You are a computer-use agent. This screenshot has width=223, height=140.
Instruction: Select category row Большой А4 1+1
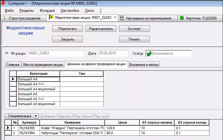point(38,84)
